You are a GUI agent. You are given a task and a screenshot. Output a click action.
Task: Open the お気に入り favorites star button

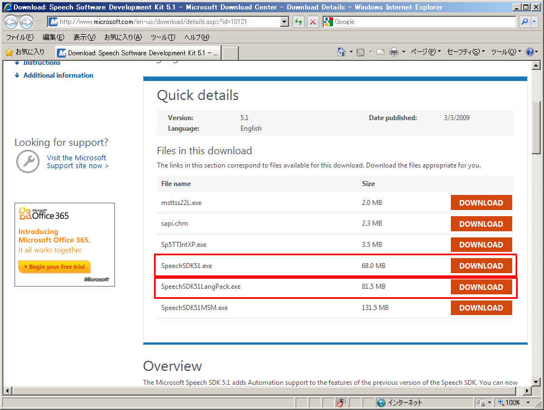pyautogui.click(x=25, y=52)
